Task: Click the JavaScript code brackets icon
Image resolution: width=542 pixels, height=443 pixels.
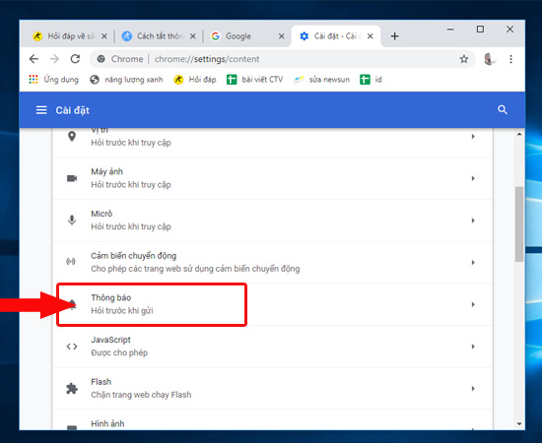Action: pos(72,347)
